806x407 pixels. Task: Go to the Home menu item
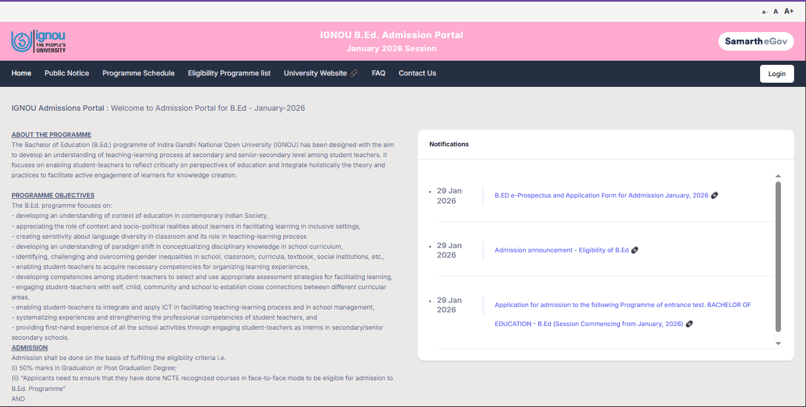click(x=21, y=73)
